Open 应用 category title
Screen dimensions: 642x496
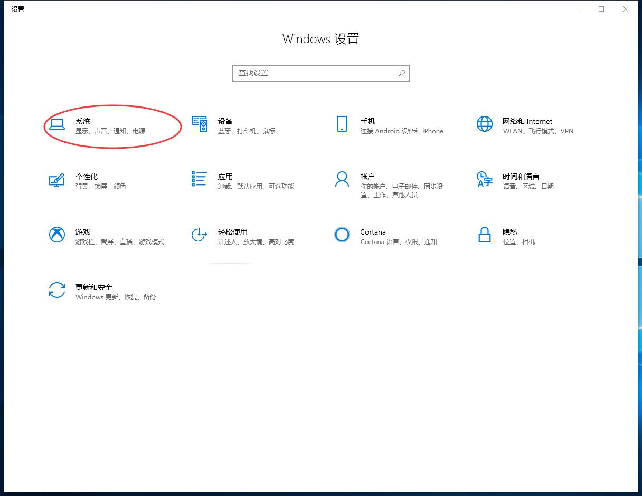click(x=225, y=177)
